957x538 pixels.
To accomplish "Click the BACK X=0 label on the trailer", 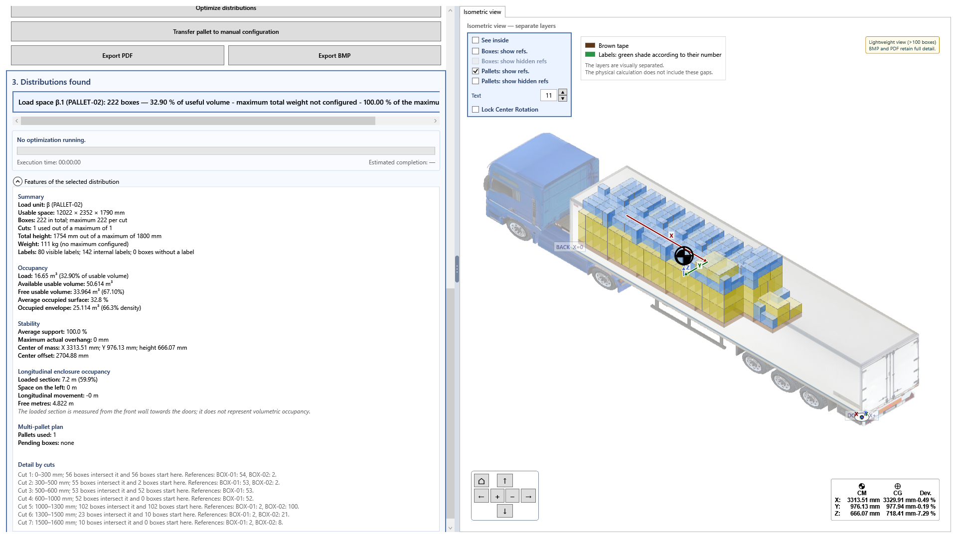I will click(x=569, y=247).
